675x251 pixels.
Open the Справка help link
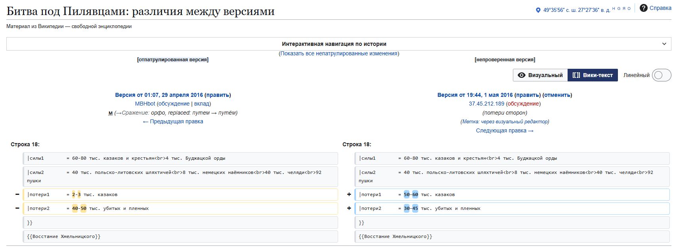tap(660, 8)
